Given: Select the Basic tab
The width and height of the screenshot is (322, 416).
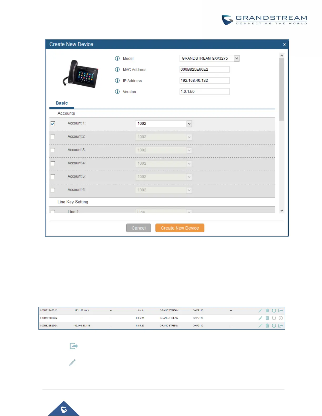Looking at the screenshot, I should click(62, 103).
